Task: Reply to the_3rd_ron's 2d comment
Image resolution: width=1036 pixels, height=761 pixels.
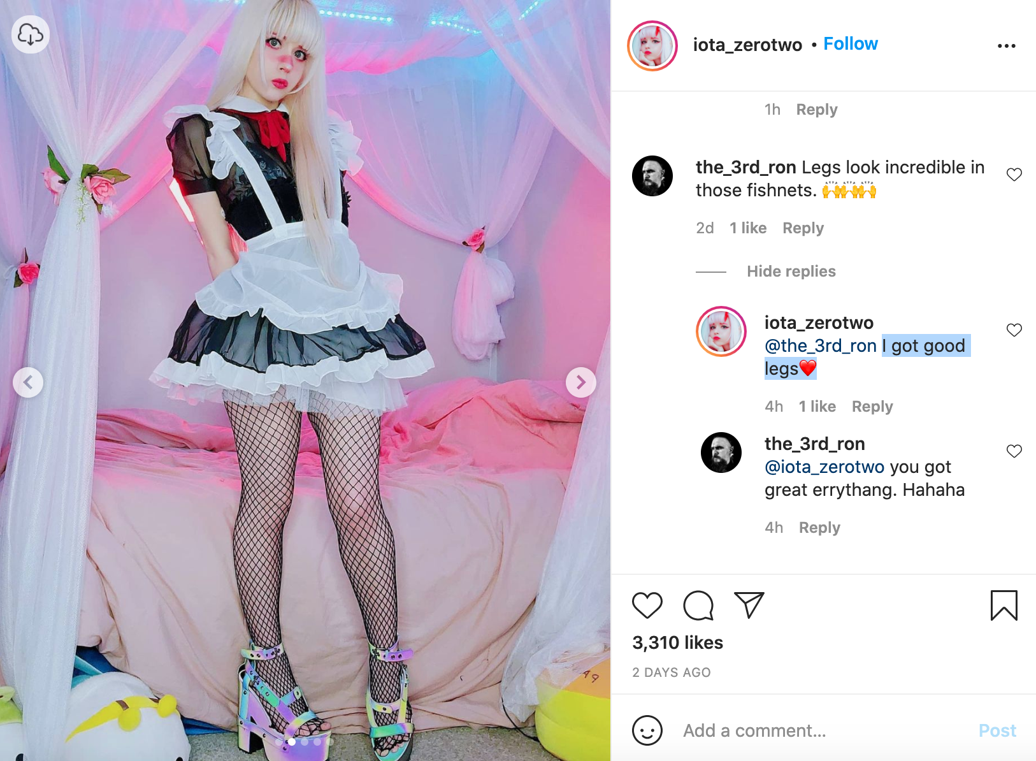Action: point(803,228)
